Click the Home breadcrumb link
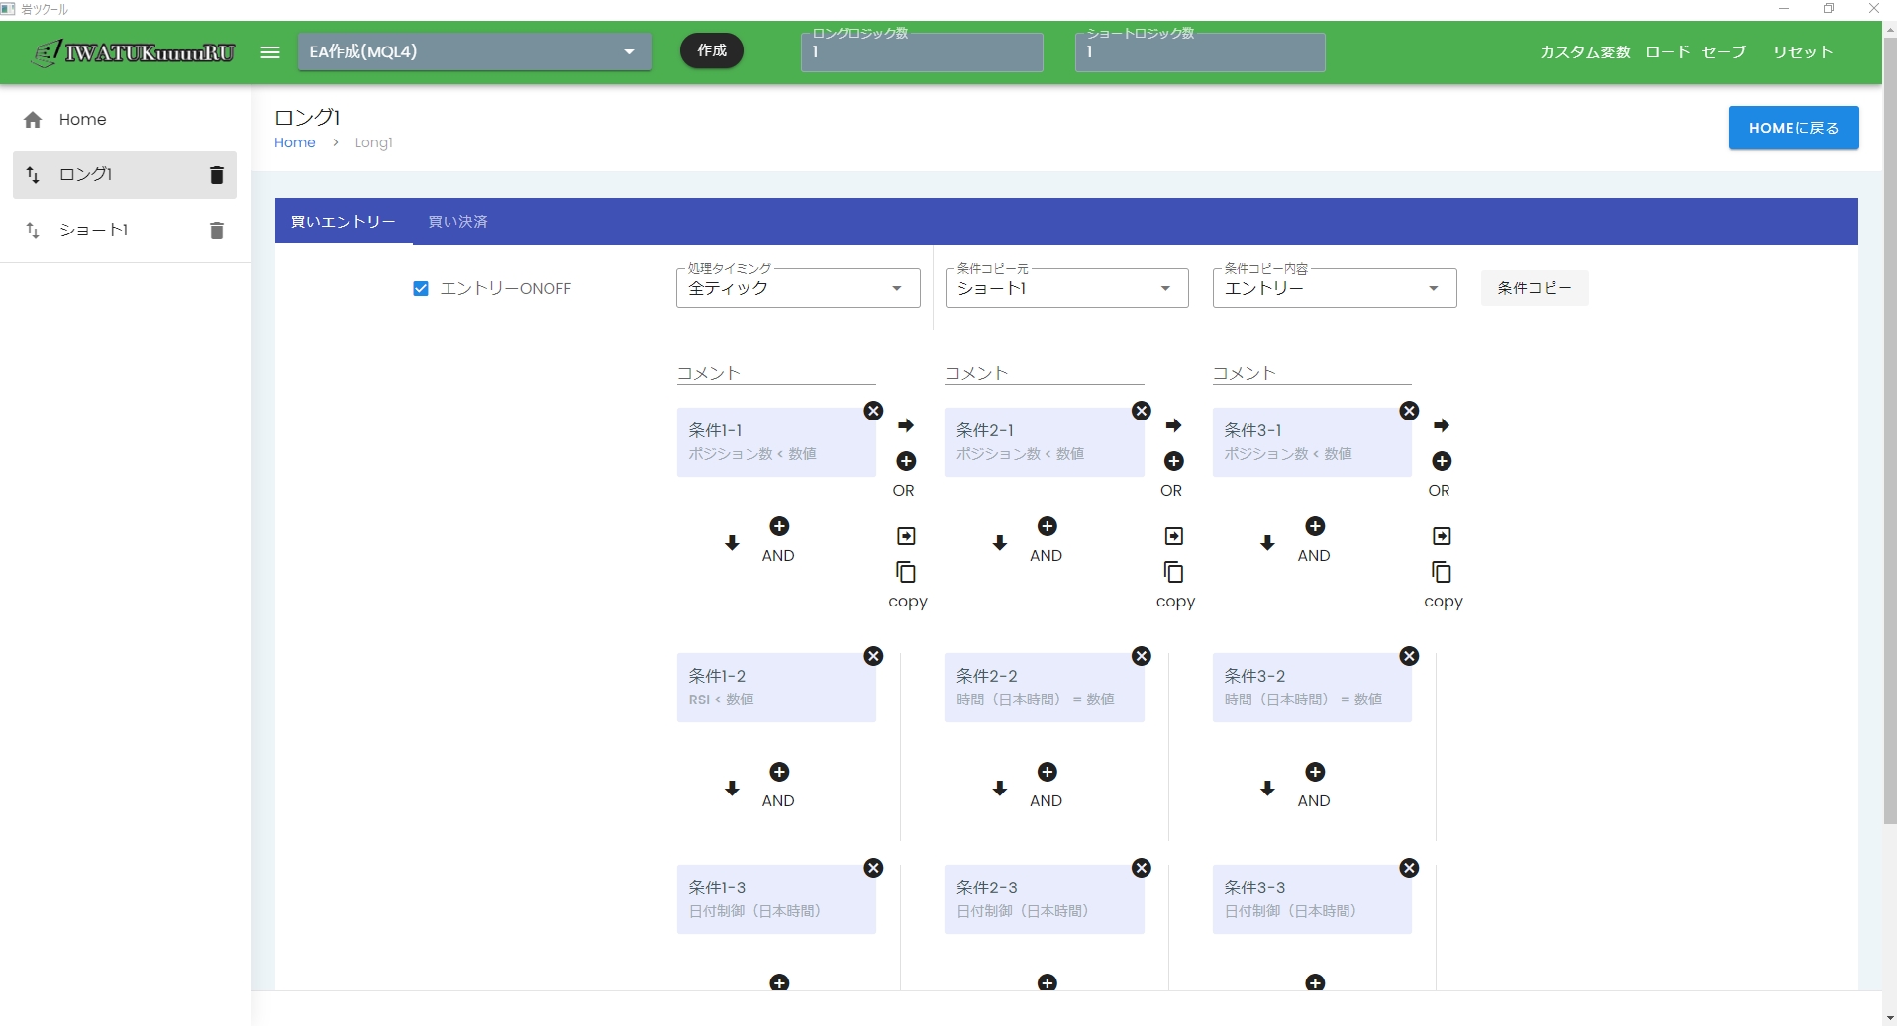The width and height of the screenshot is (1897, 1026). coord(294,142)
